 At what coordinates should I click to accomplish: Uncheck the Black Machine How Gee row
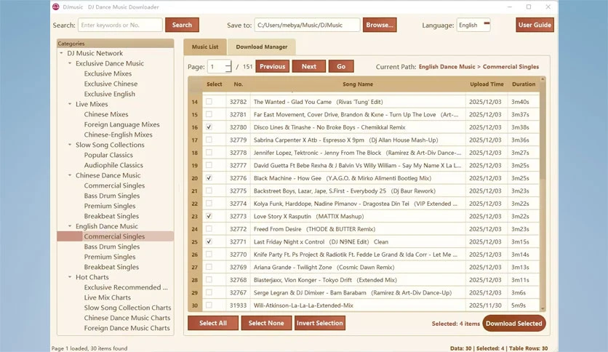click(x=209, y=178)
